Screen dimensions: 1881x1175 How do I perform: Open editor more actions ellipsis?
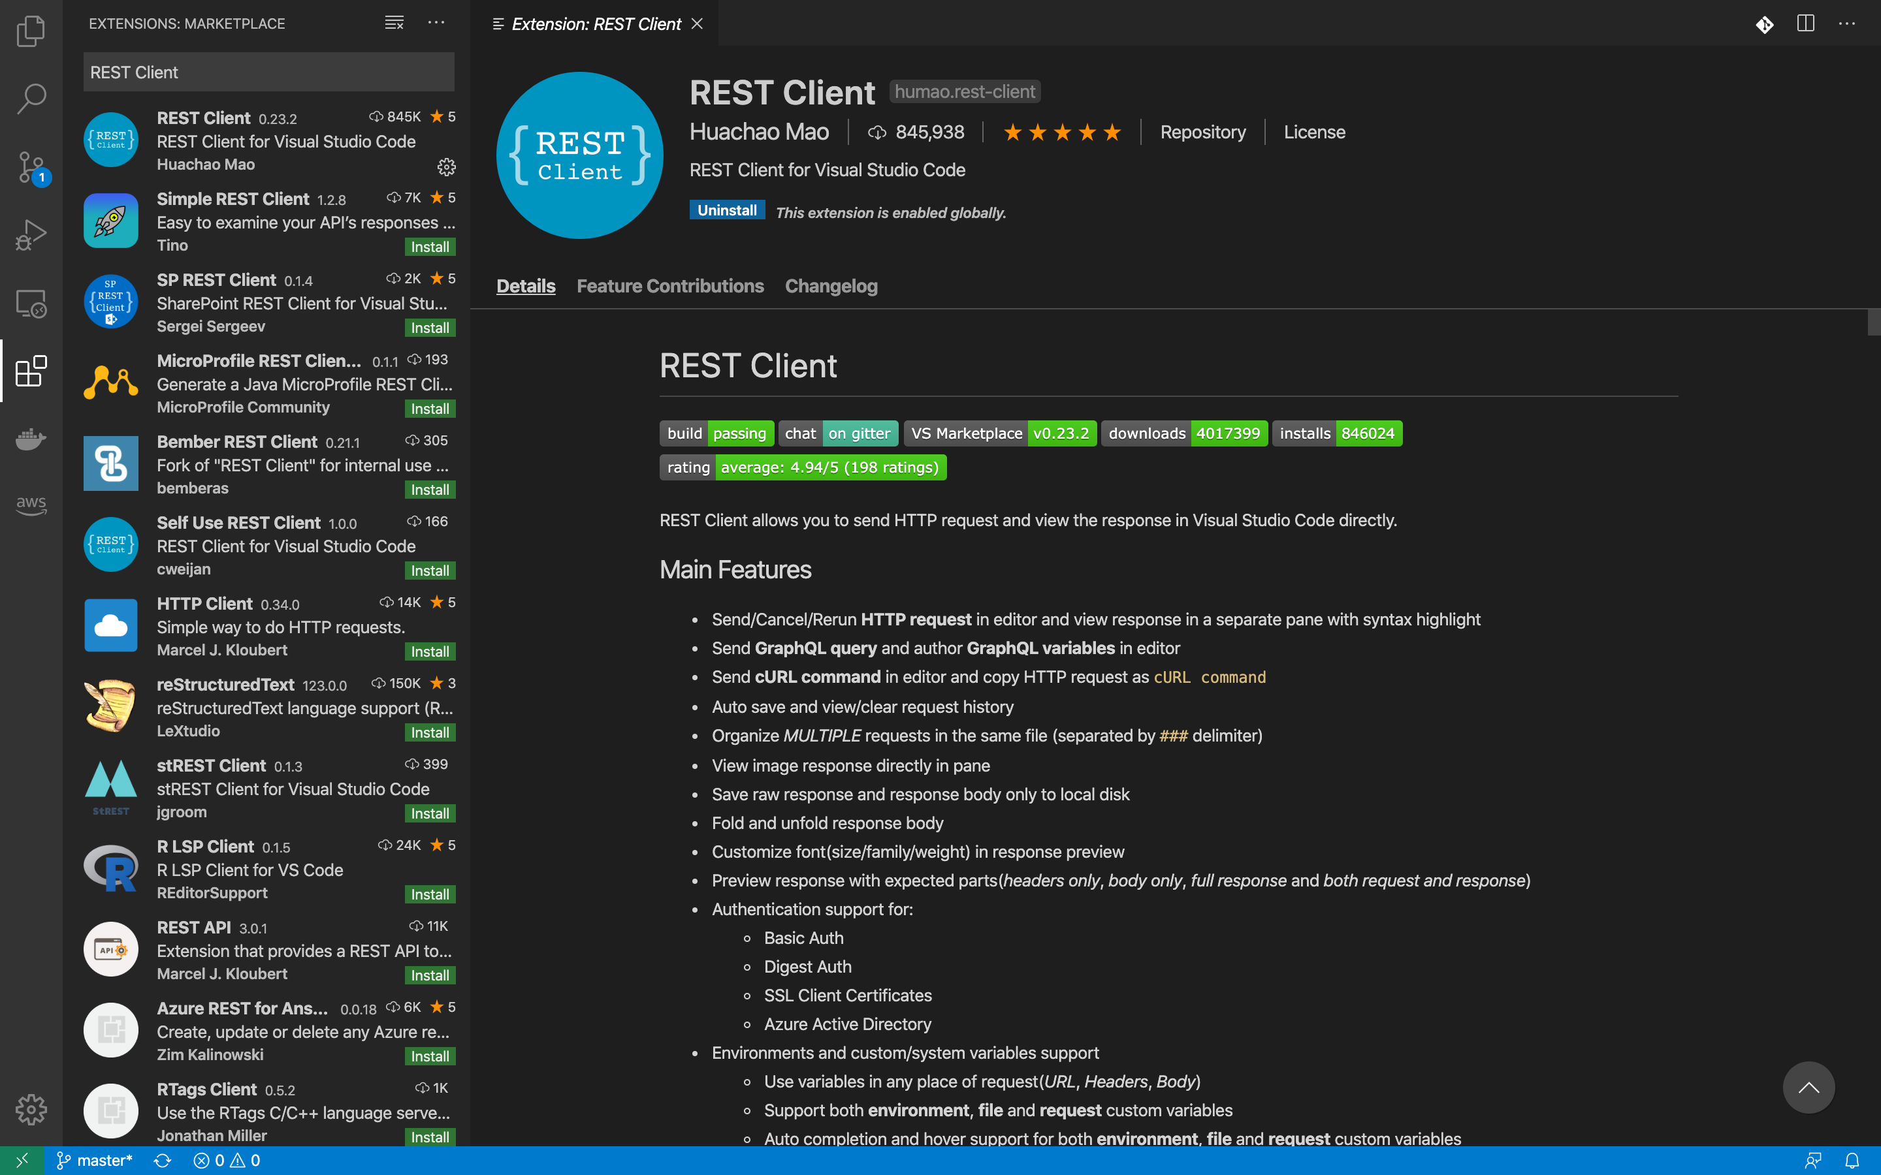[x=1847, y=23]
